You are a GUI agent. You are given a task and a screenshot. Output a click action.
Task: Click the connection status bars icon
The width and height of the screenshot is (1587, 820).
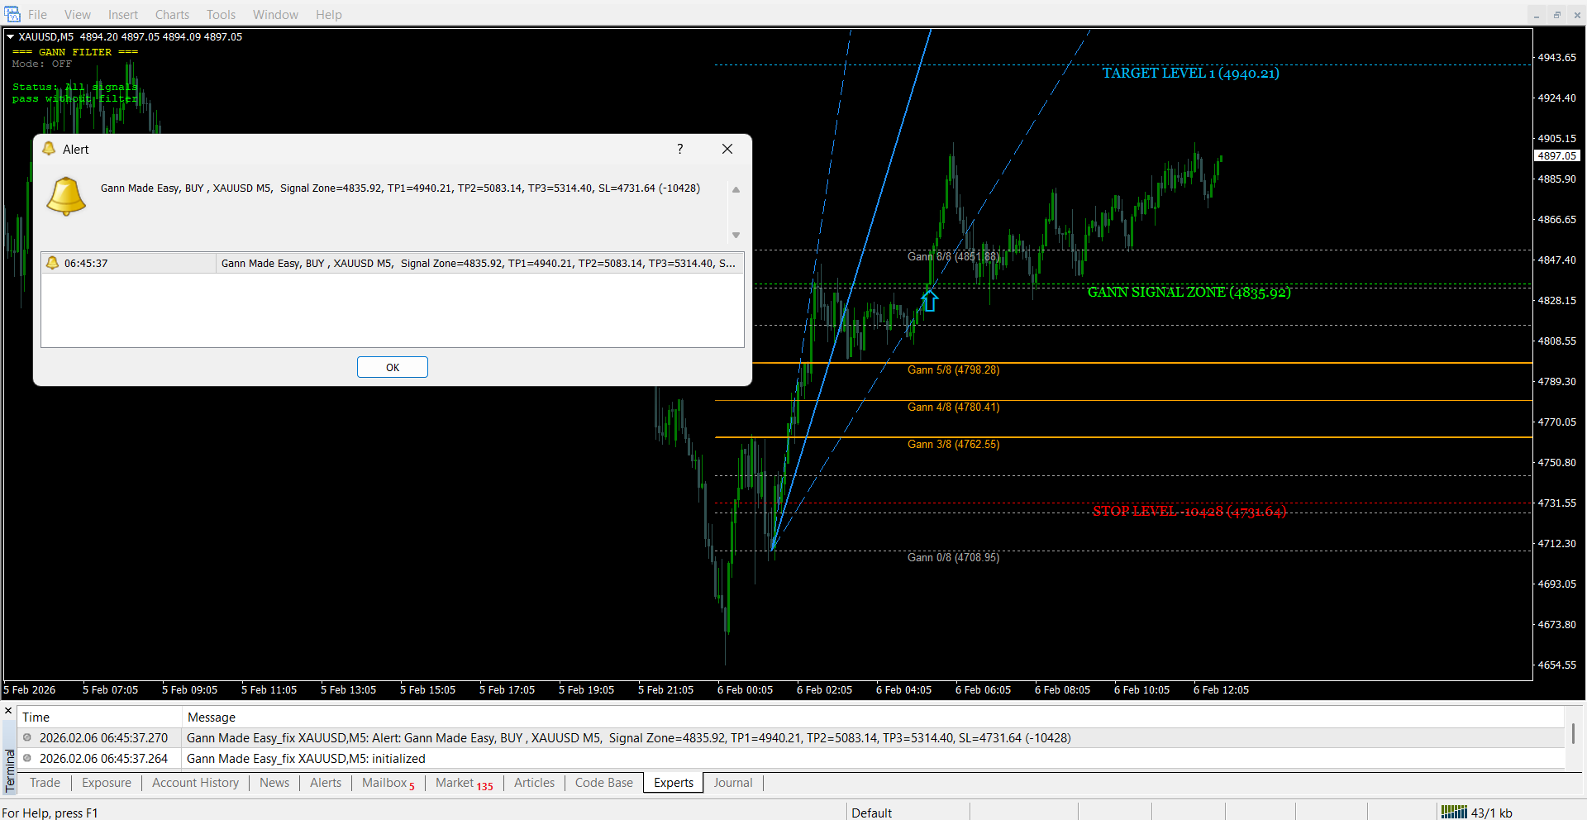[1453, 812]
